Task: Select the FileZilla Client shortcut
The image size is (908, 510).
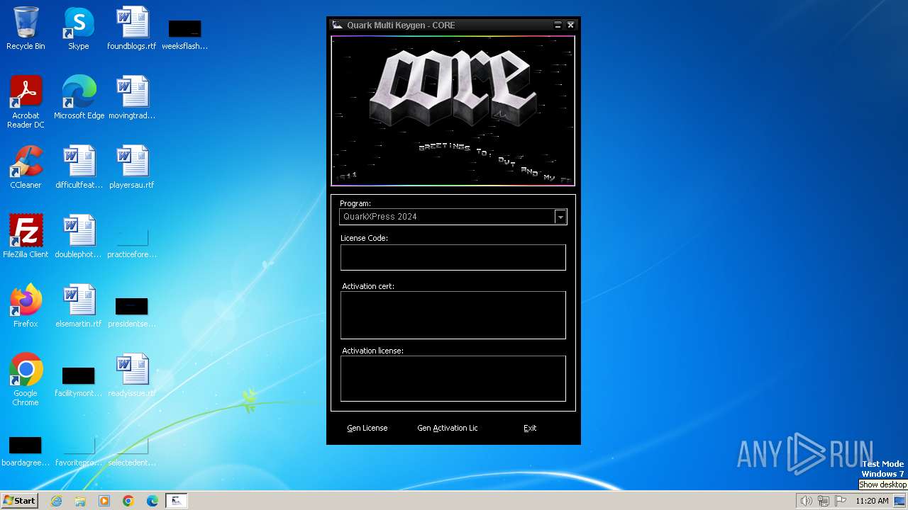Action: point(26,237)
